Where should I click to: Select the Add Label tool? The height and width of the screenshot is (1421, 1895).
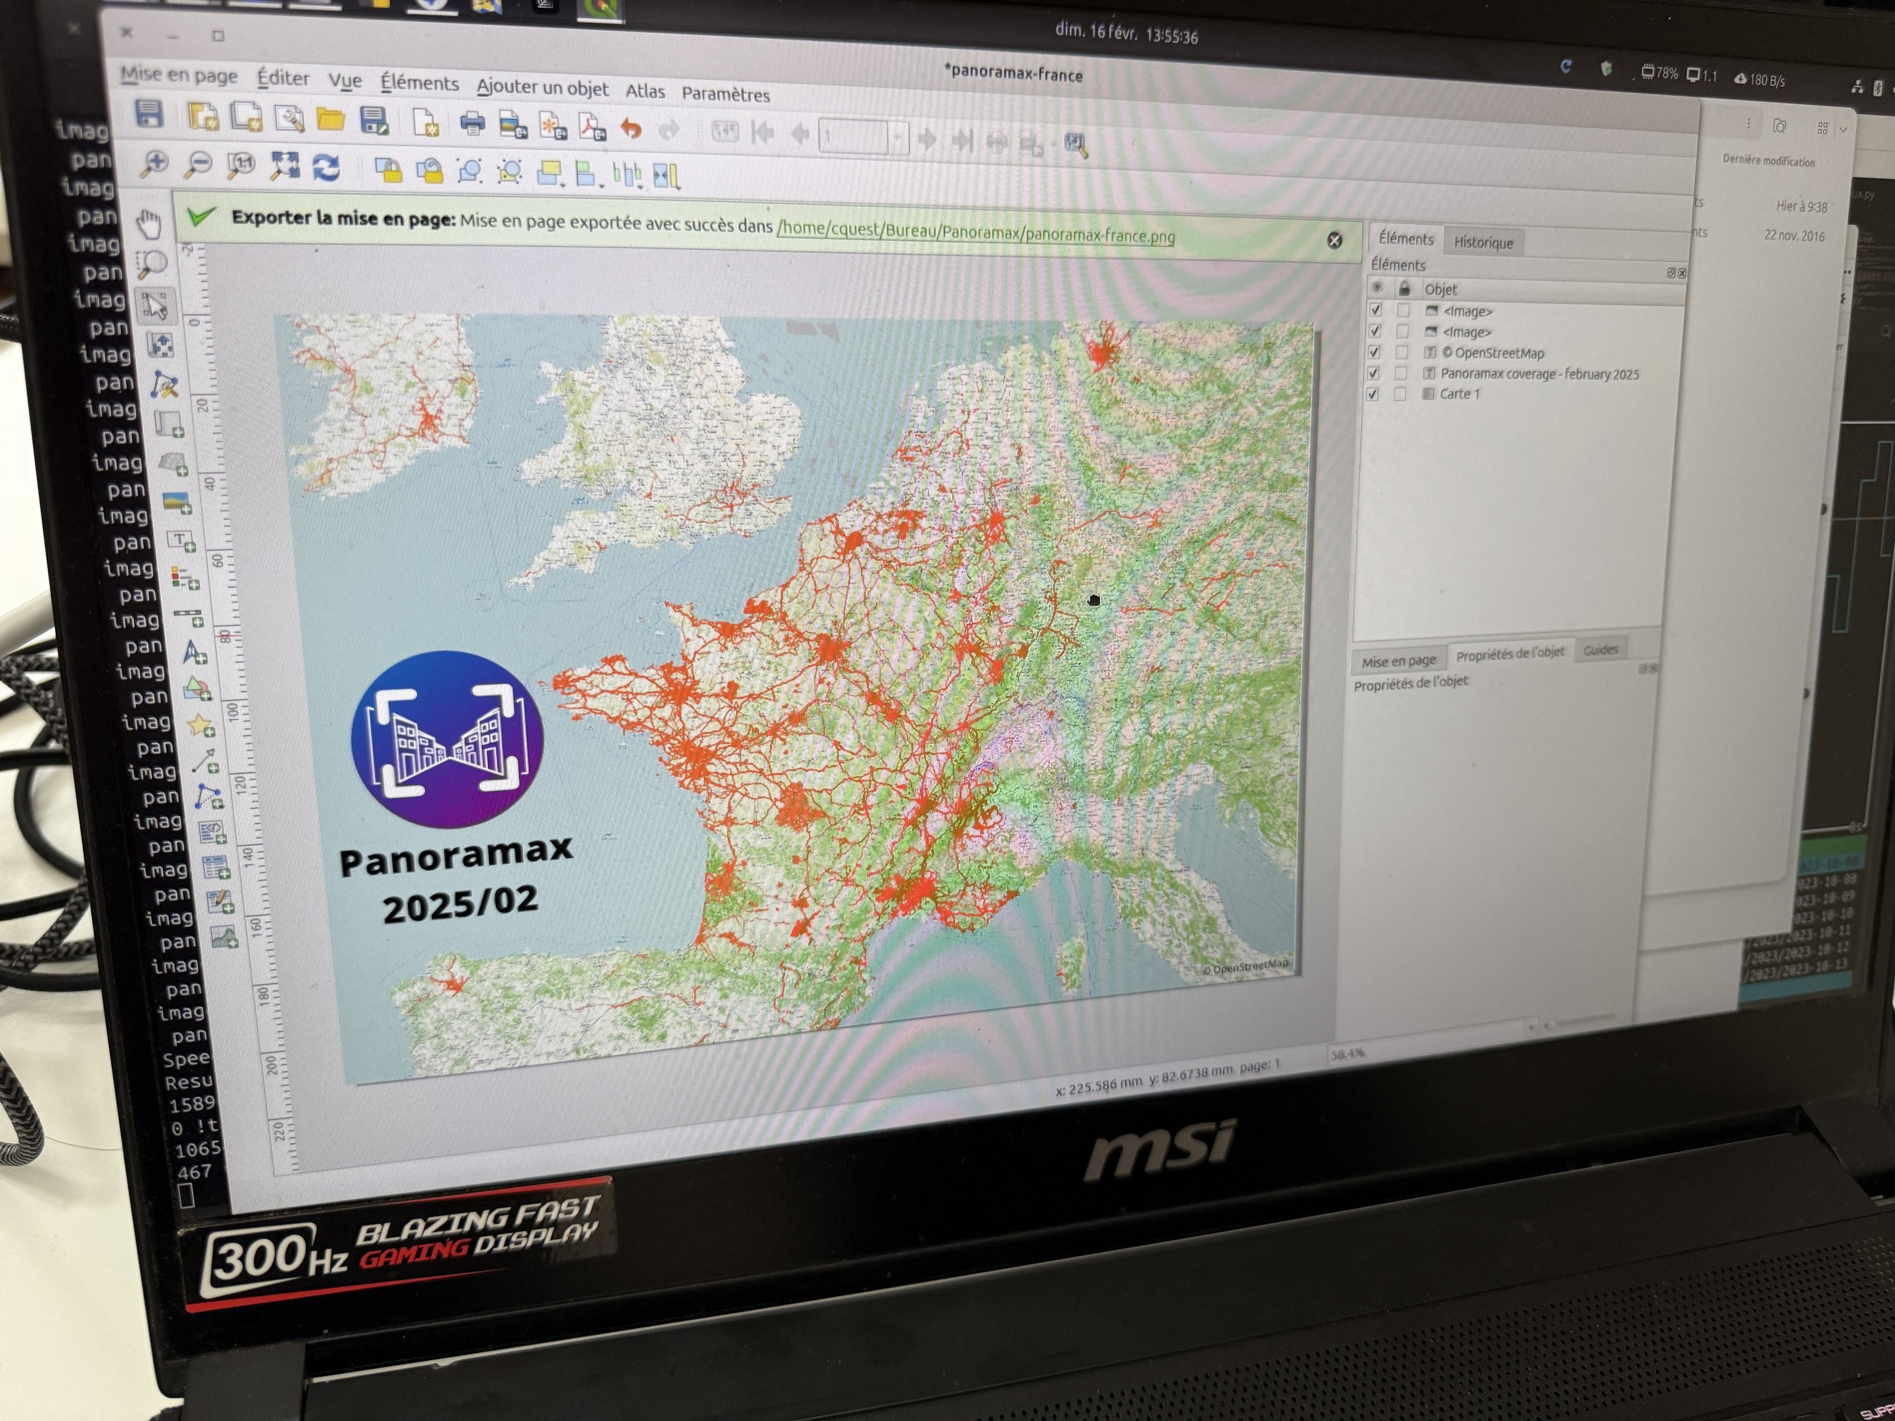(x=179, y=540)
